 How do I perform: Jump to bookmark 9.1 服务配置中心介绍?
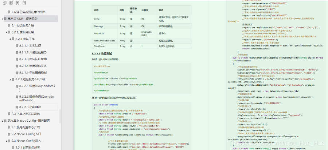coord(26,127)
